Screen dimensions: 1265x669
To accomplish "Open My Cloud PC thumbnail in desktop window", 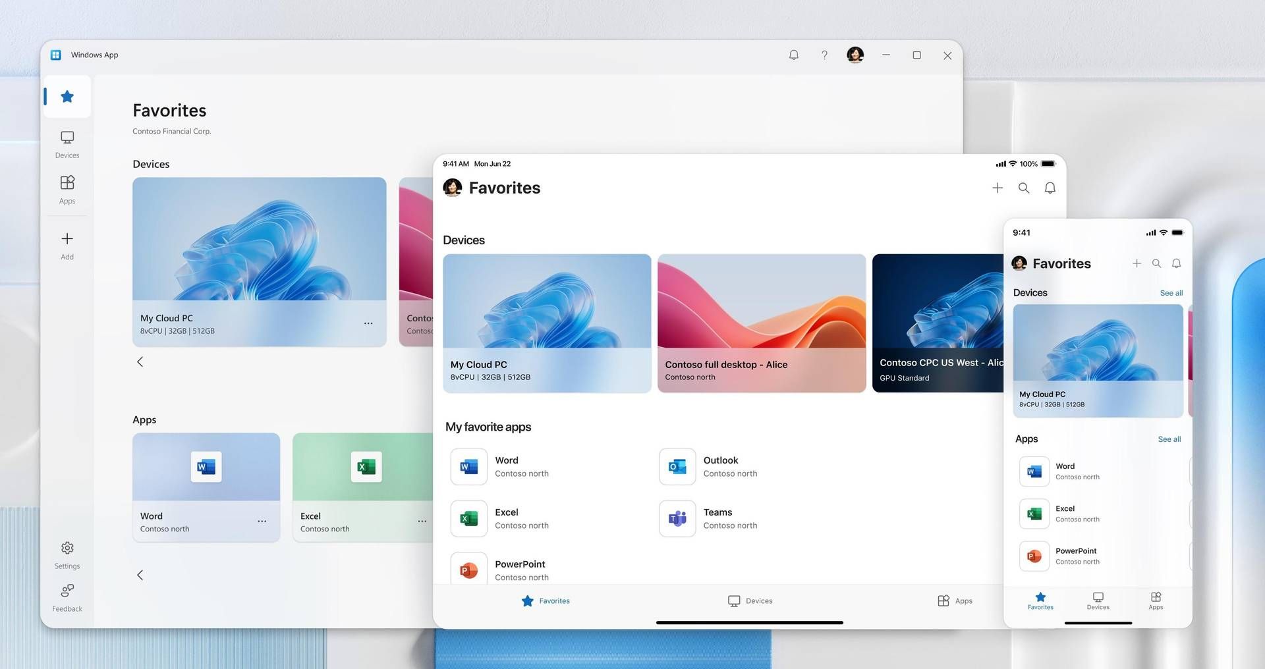I will [260, 239].
